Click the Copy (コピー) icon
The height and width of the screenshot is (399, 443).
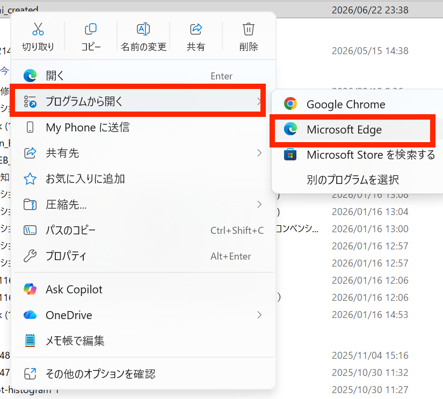(x=91, y=29)
